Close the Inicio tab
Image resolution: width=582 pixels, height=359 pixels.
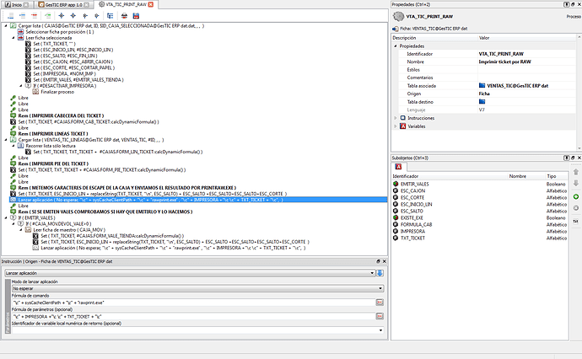point(26,5)
